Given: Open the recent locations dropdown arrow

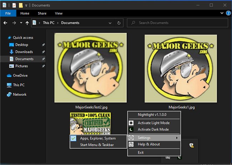Looking at the screenshot, I should (21, 22).
